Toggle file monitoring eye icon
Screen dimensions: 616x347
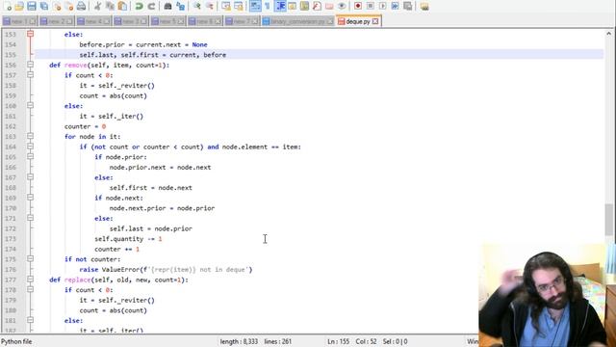pyautogui.click(x=342, y=7)
